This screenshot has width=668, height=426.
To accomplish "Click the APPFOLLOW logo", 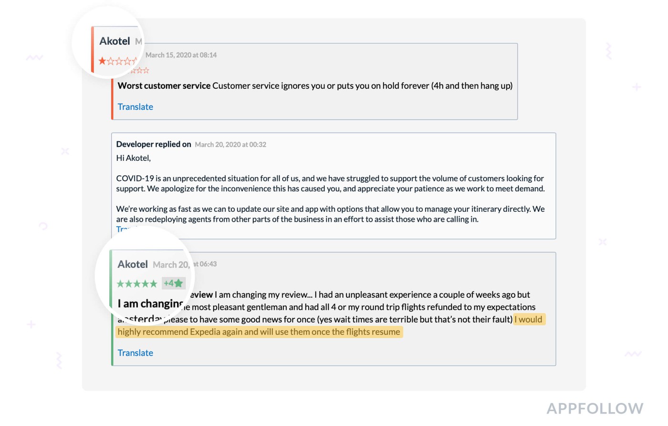I will click(x=595, y=409).
